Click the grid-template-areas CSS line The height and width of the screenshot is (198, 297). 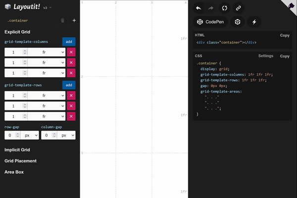point(221,92)
